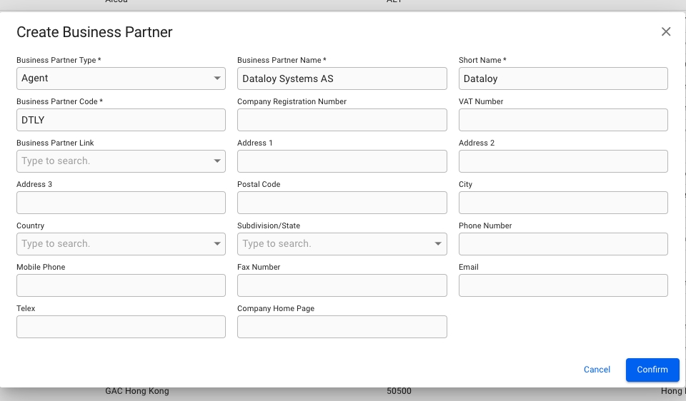Focus the Postal Code field

click(x=342, y=203)
